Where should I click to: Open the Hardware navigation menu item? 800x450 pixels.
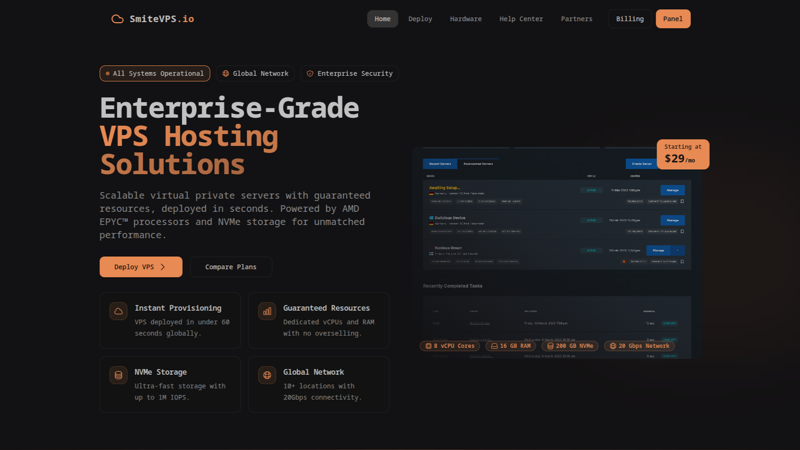coord(465,19)
